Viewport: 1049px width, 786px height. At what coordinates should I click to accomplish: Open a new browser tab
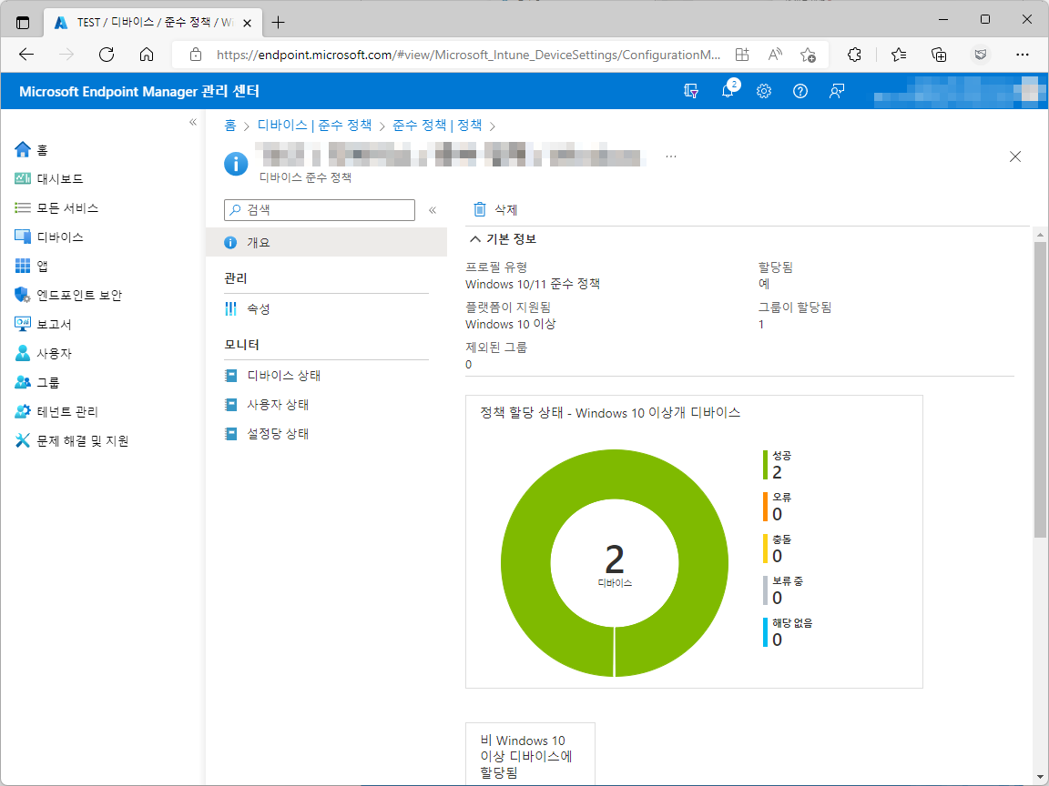tap(279, 23)
